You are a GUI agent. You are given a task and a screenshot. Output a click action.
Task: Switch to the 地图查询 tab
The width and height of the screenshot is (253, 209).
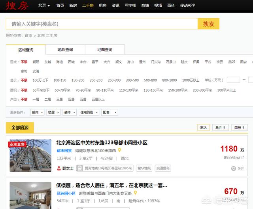coord(105,50)
